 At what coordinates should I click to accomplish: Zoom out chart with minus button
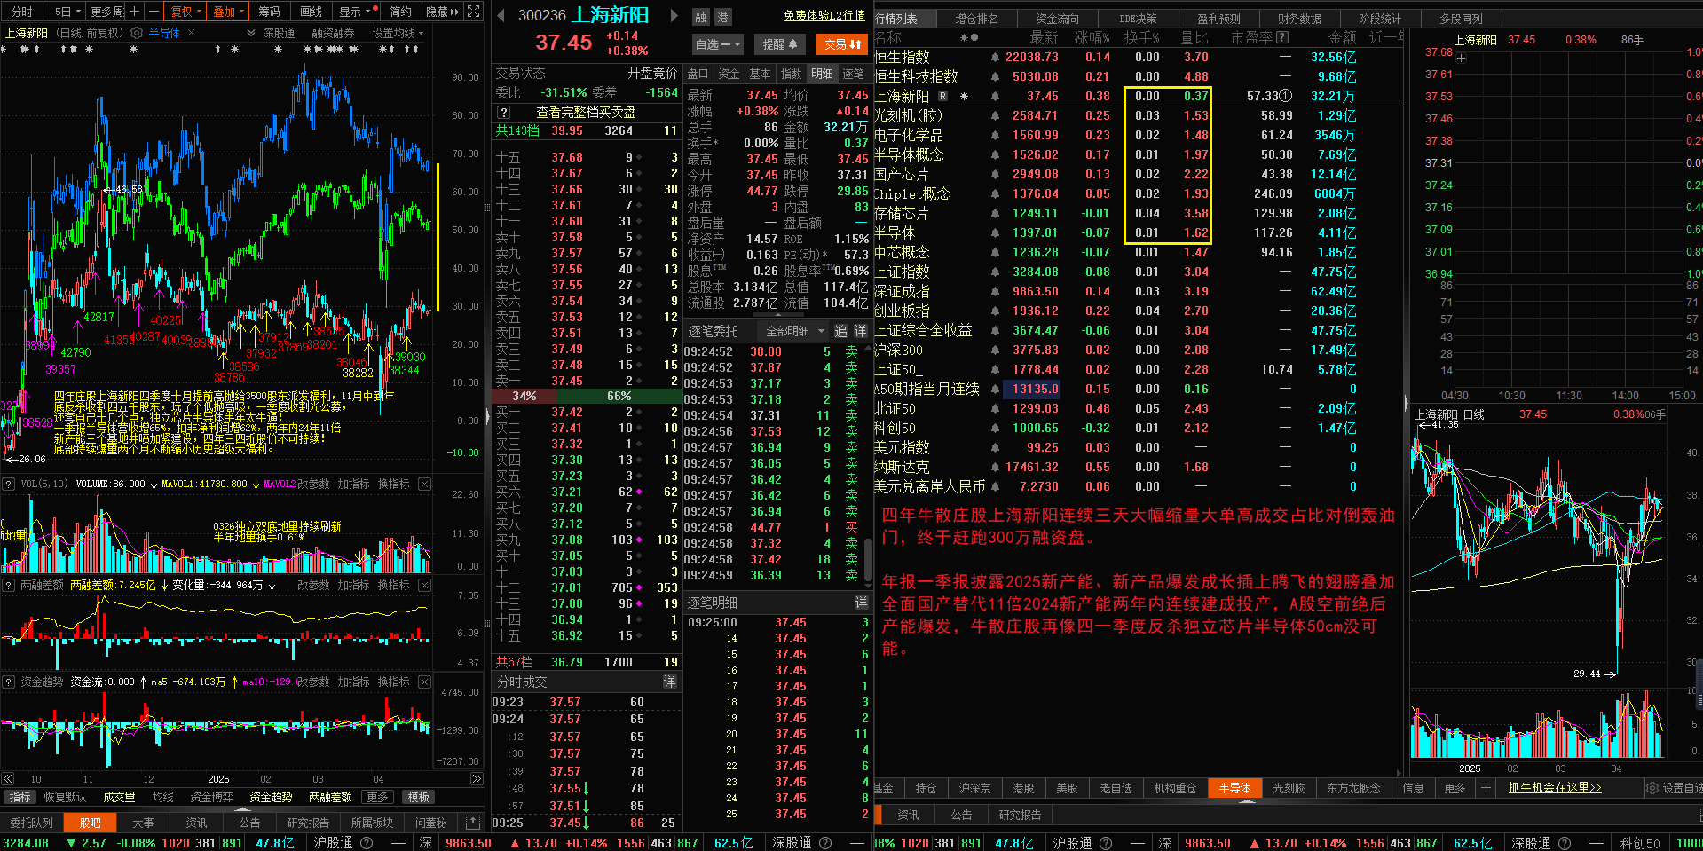[x=154, y=12]
